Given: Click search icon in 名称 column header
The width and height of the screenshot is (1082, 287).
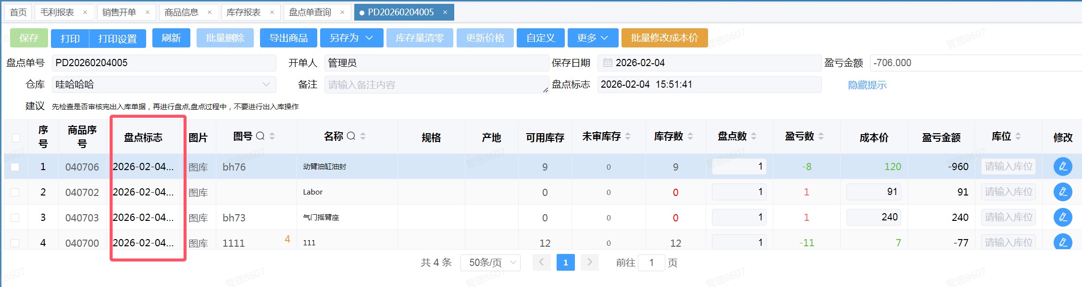Looking at the screenshot, I should pos(351,136).
